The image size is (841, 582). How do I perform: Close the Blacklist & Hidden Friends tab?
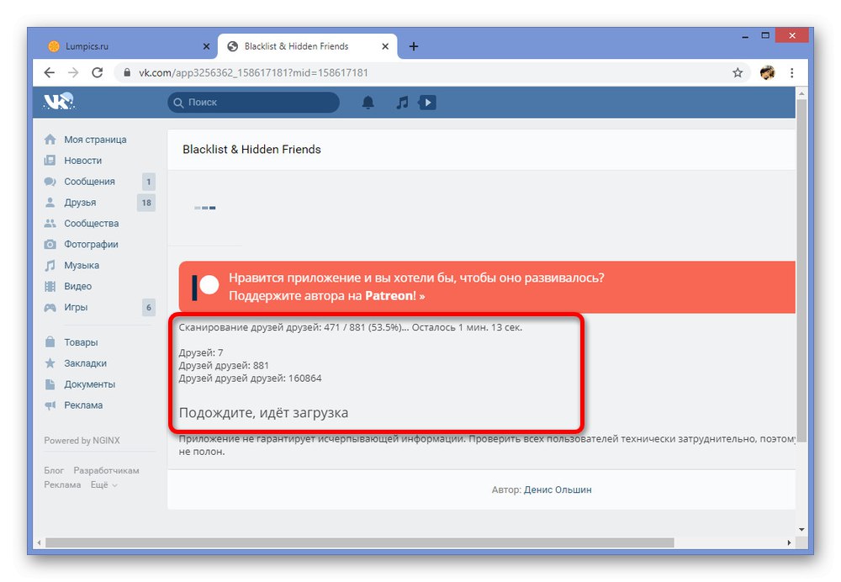pyautogui.click(x=385, y=46)
